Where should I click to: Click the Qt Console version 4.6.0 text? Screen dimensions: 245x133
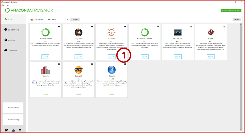click(x=178, y=41)
